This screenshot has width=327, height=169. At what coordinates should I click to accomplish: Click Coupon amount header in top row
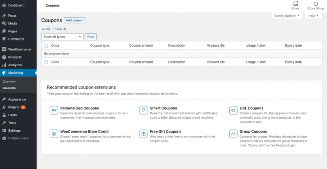(x=141, y=45)
